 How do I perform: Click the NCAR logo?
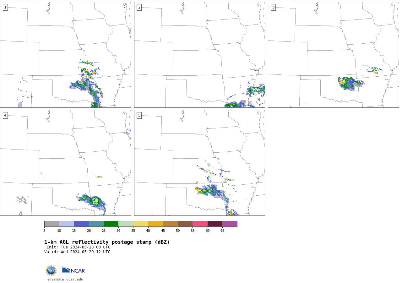[x=73, y=270]
